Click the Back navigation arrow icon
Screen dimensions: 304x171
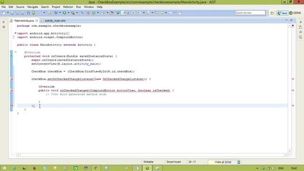[x=161, y=13]
